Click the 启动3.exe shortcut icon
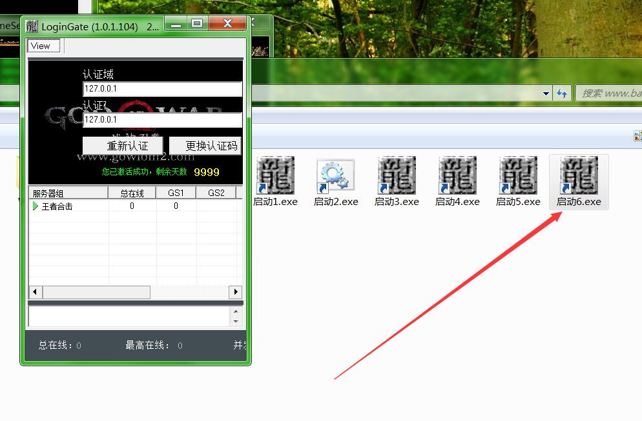This screenshot has height=421, width=642. click(x=397, y=175)
